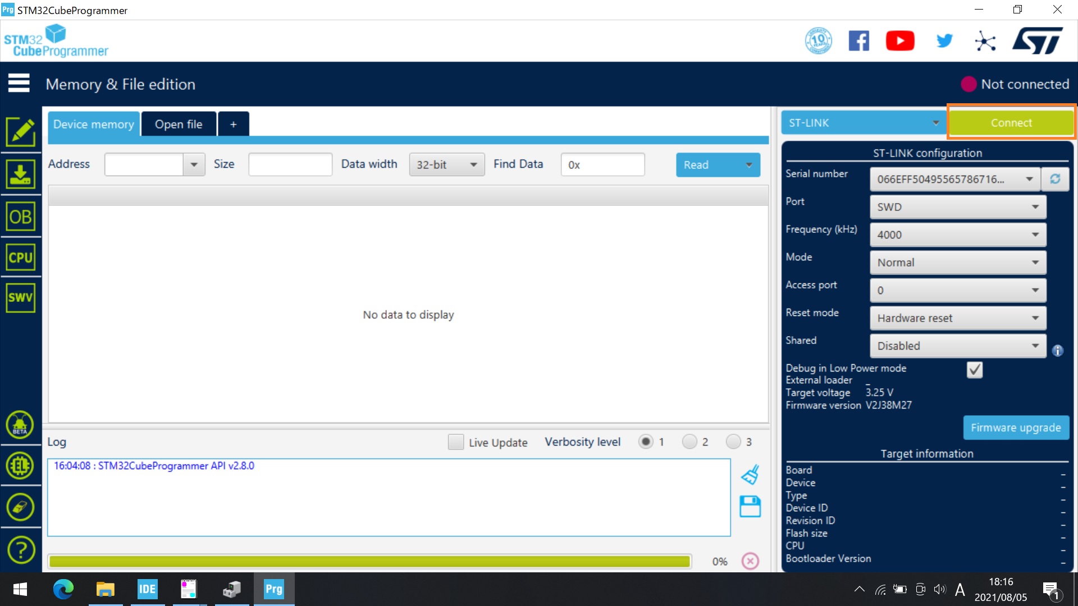1078x606 pixels.
Task: Uncheck Debug in Low Power mode
Action: pos(975,370)
